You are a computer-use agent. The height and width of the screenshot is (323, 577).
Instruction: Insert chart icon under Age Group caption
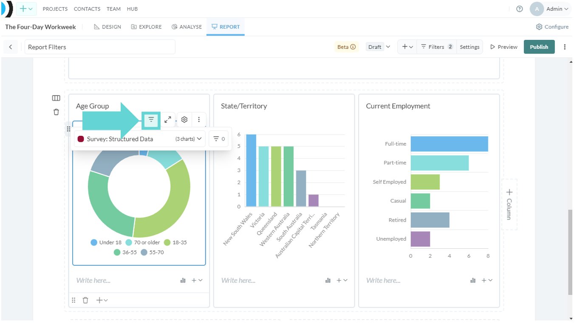click(x=183, y=281)
